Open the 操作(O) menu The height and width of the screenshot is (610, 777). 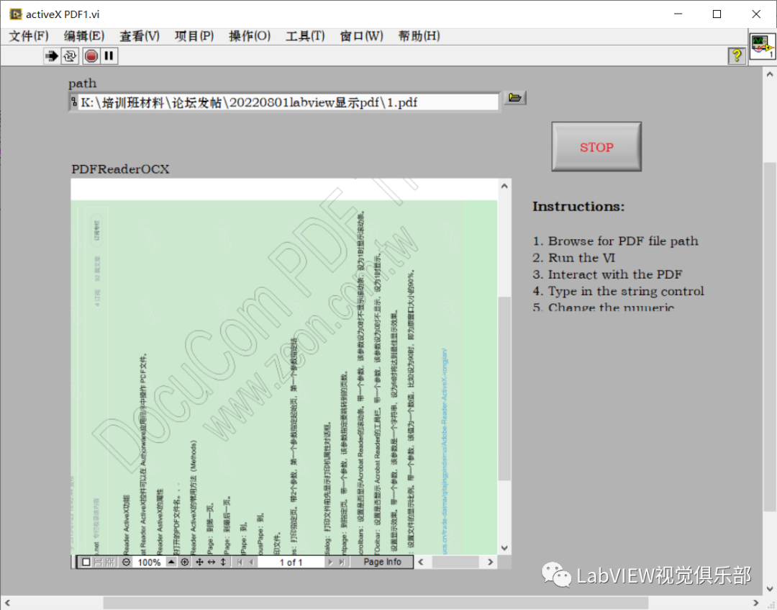tap(250, 36)
